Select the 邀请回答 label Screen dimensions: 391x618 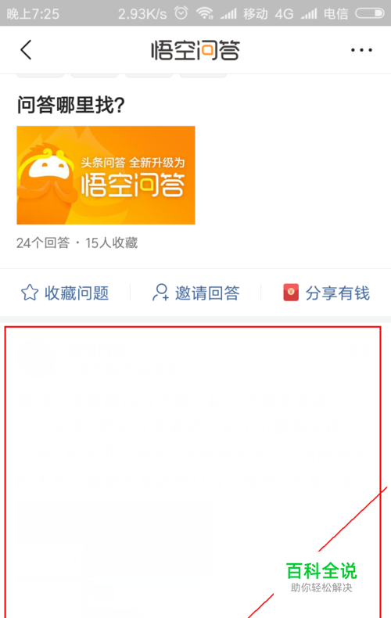pyautogui.click(x=207, y=293)
